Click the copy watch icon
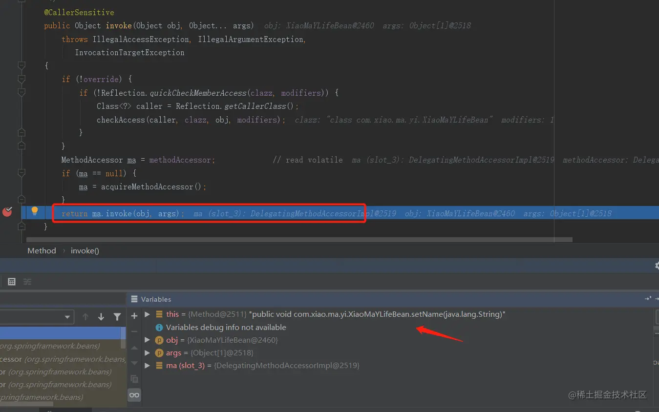659x412 pixels. [134, 379]
